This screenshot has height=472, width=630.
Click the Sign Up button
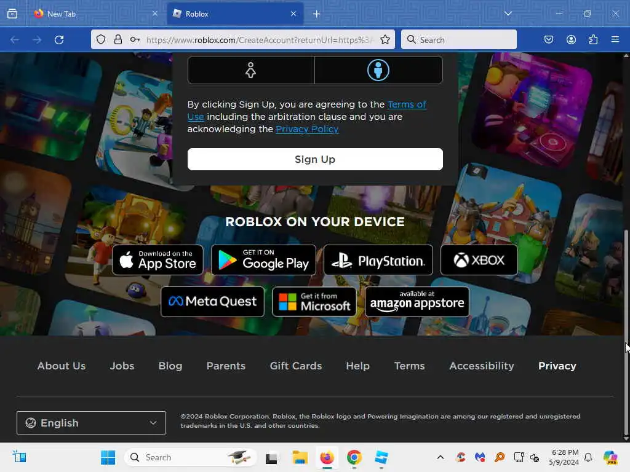tap(315, 159)
